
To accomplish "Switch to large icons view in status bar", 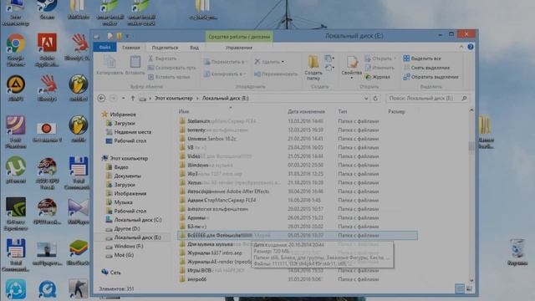I will click(469, 288).
